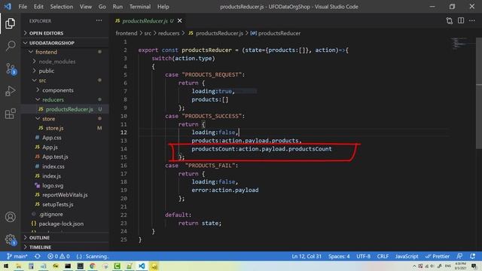
Task: Open the Accounts icon
Action: click(10, 217)
